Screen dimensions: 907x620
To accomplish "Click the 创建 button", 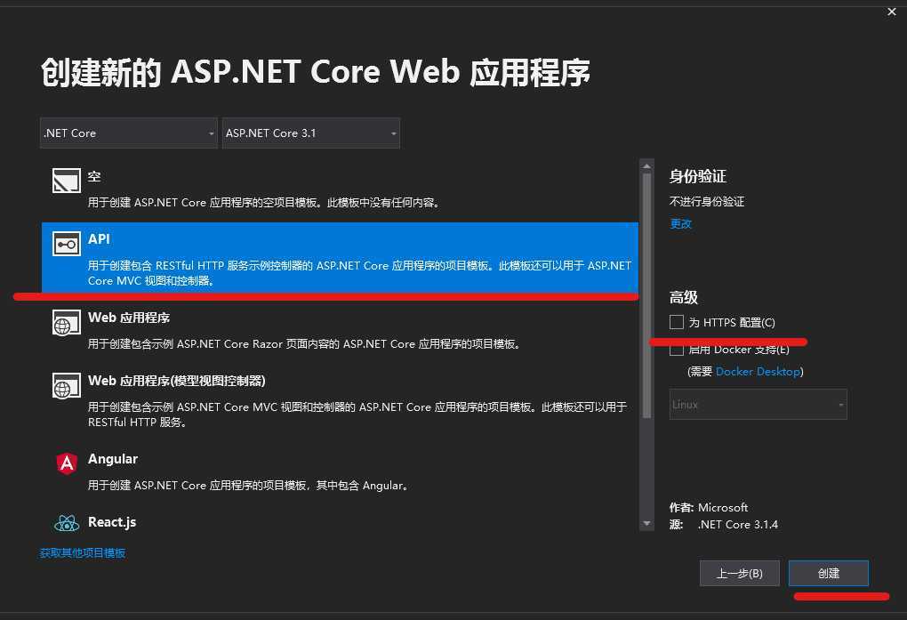I will [829, 573].
